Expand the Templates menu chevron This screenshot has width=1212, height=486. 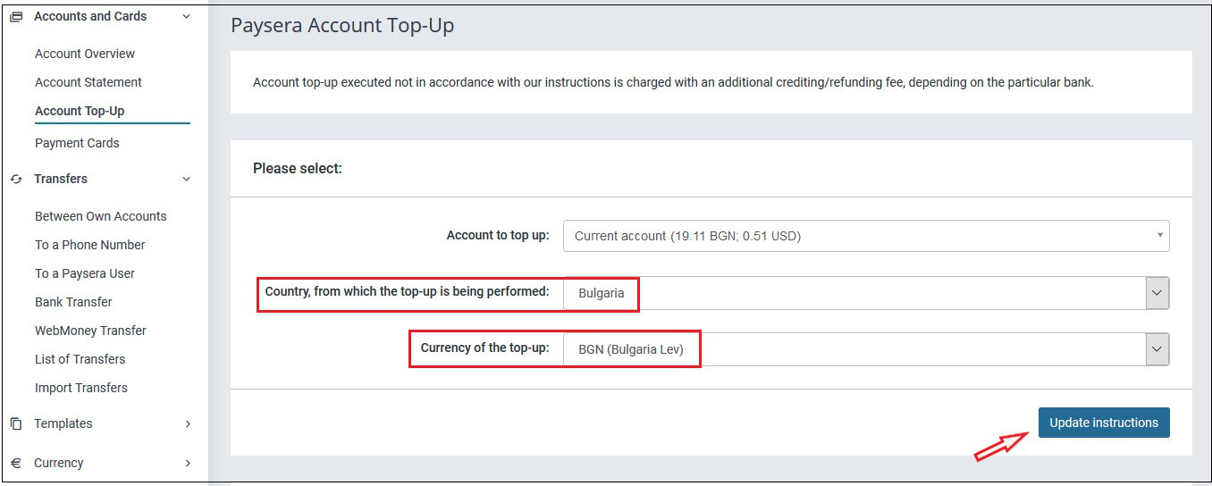coord(188,423)
